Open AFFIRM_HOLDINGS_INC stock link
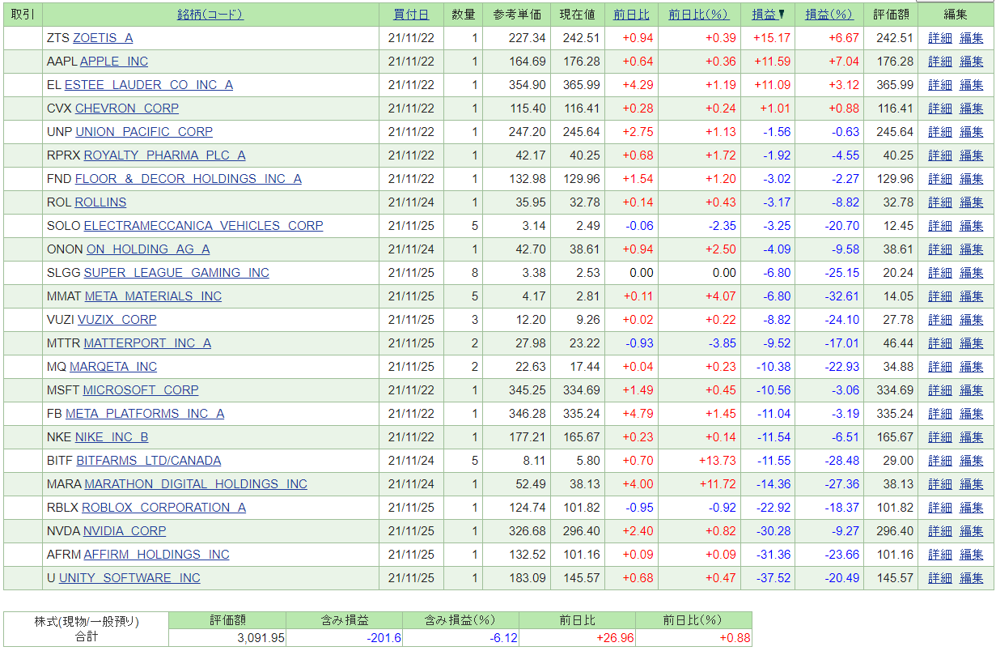This screenshot has height=651, width=996. pyautogui.click(x=157, y=555)
